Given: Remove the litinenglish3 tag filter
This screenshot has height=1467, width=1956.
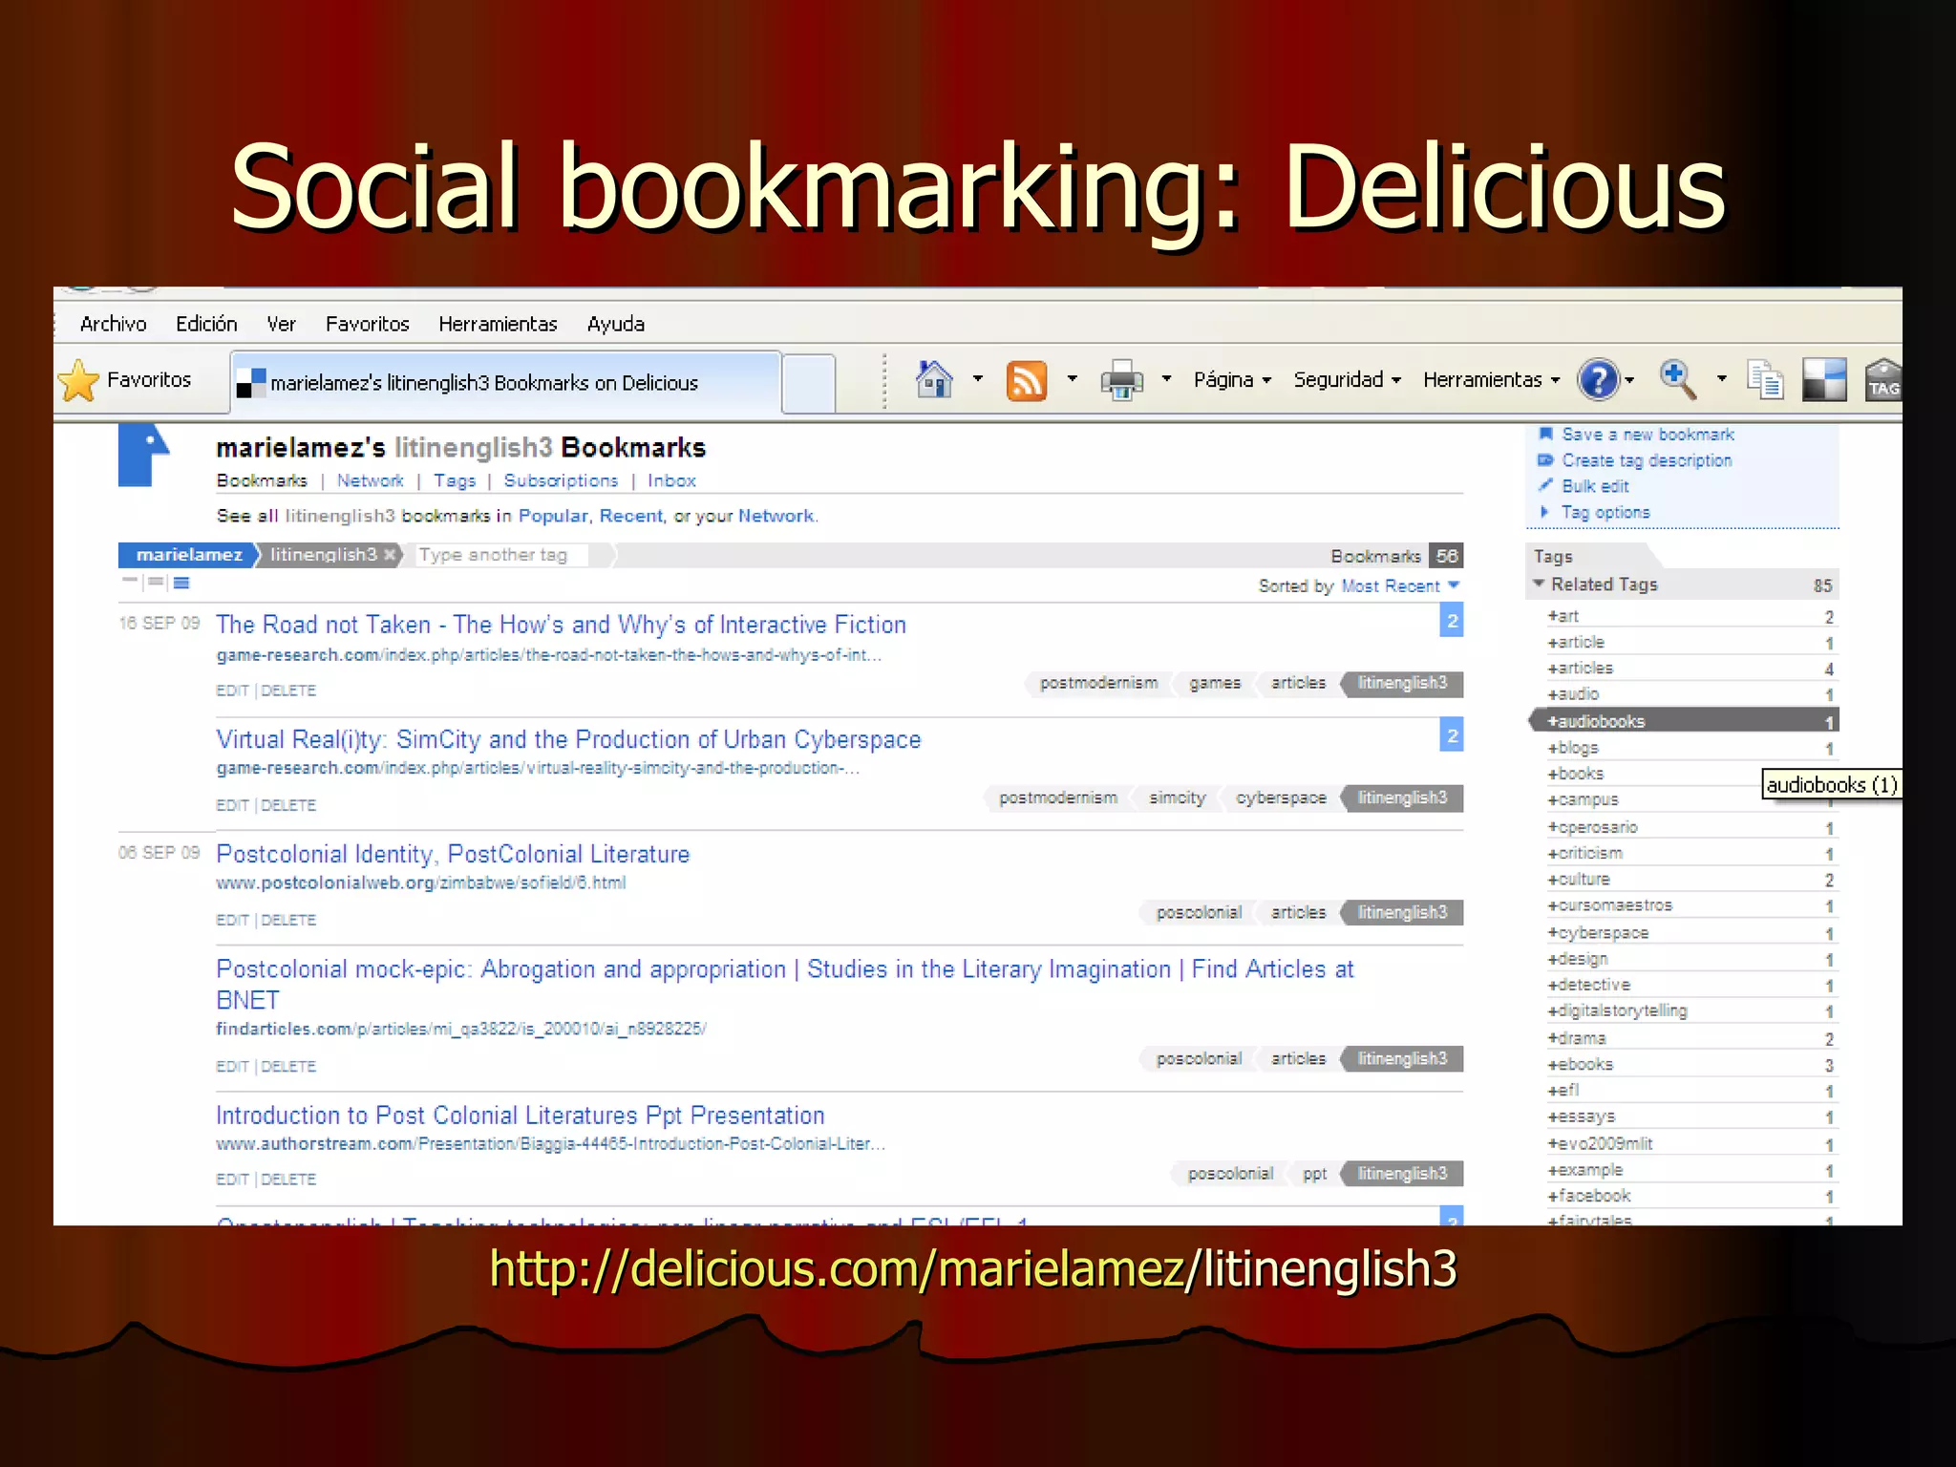Looking at the screenshot, I should coord(390,555).
